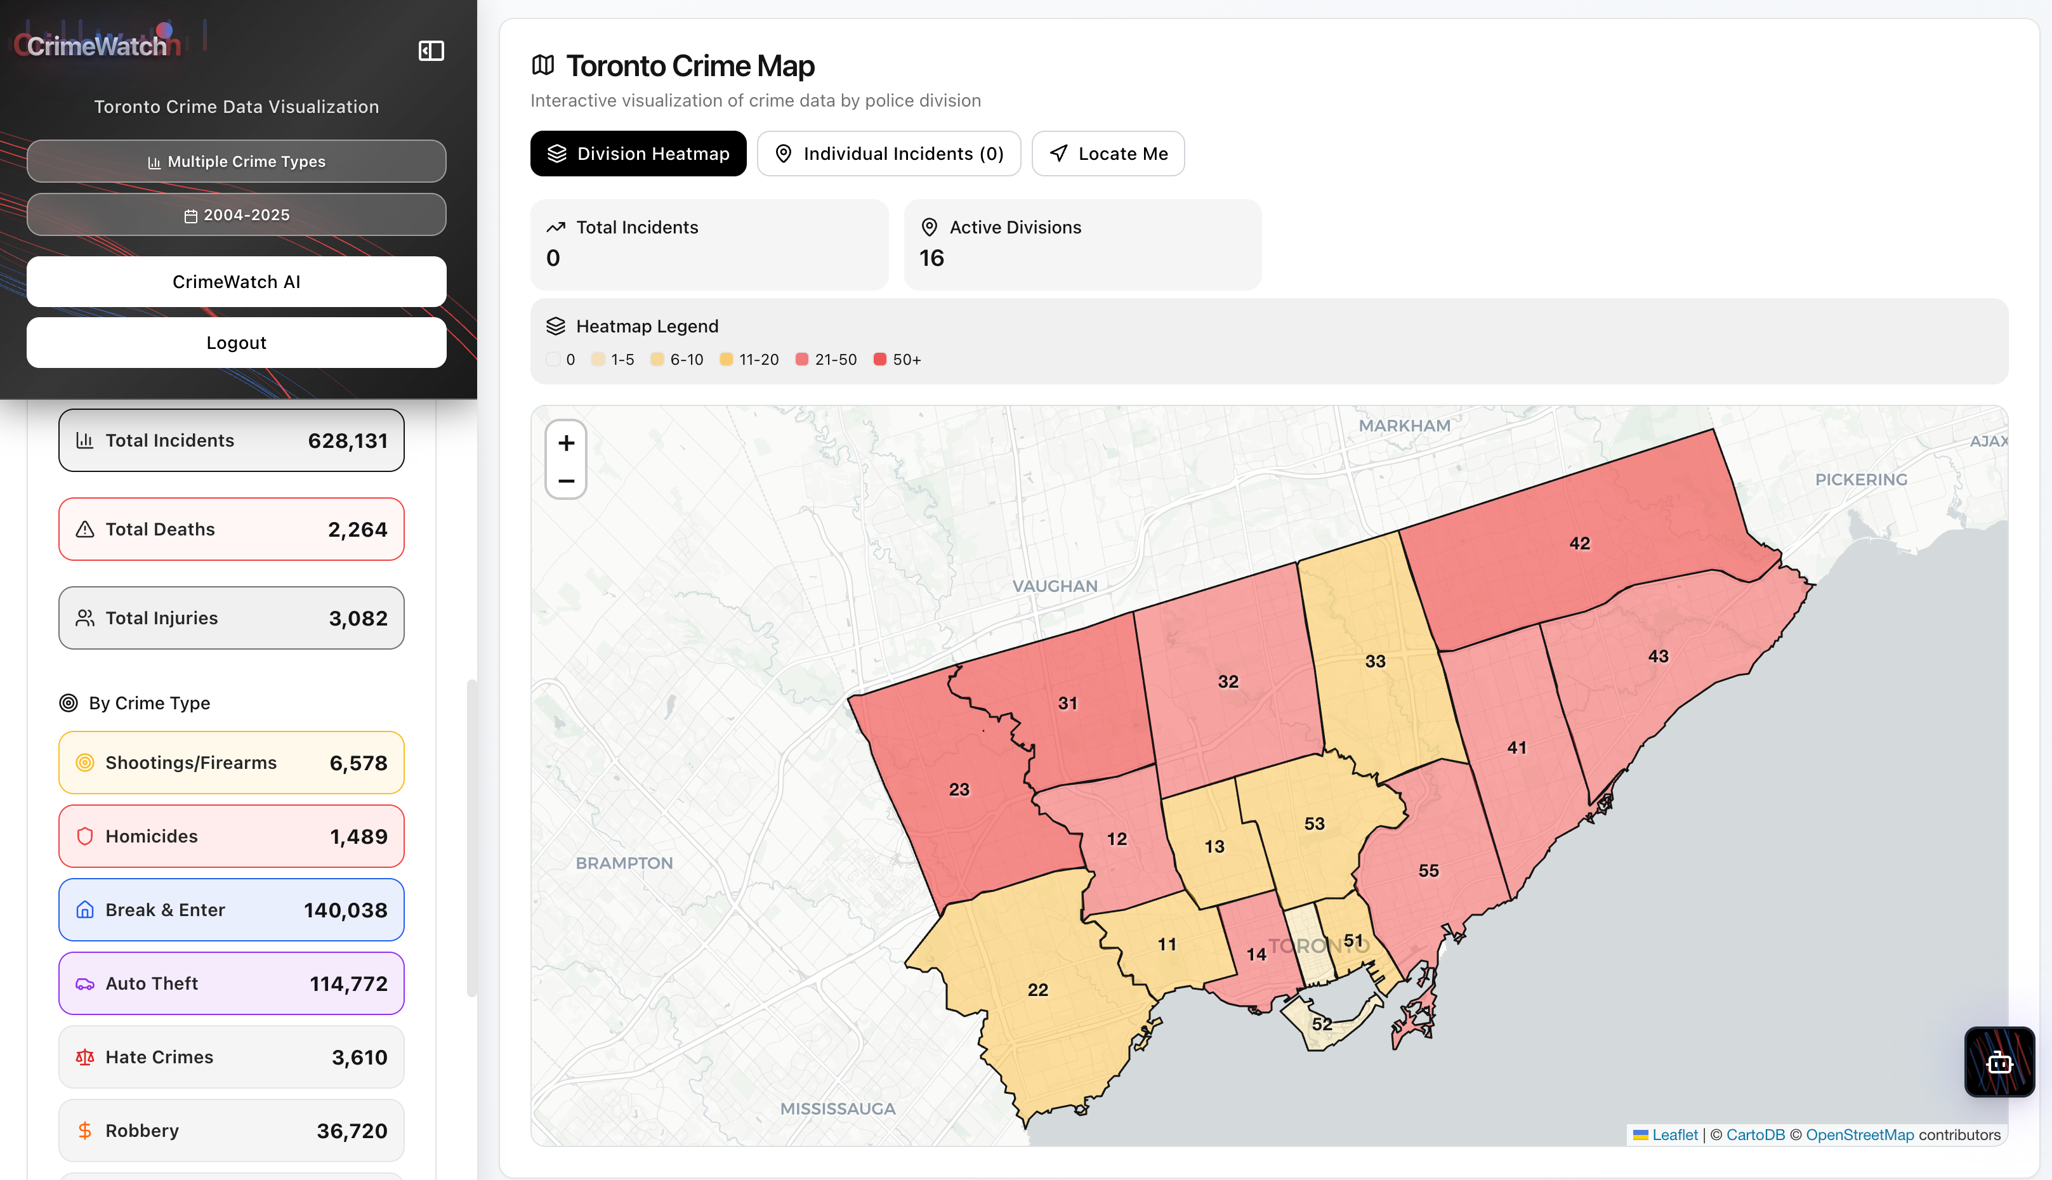Select division 42 on the map

pos(1579,544)
